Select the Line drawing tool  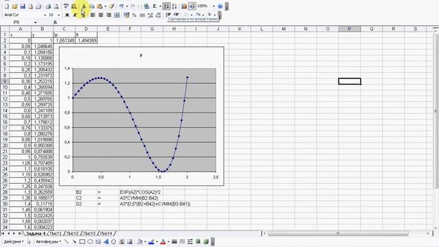(x=67, y=242)
